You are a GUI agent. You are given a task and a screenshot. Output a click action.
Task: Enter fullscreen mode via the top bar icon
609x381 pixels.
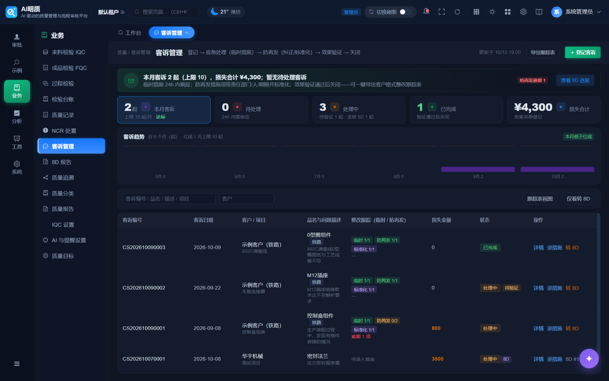pos(442,12)
